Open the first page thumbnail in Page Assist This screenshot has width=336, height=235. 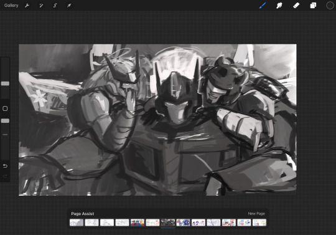[x=77, y=223]
